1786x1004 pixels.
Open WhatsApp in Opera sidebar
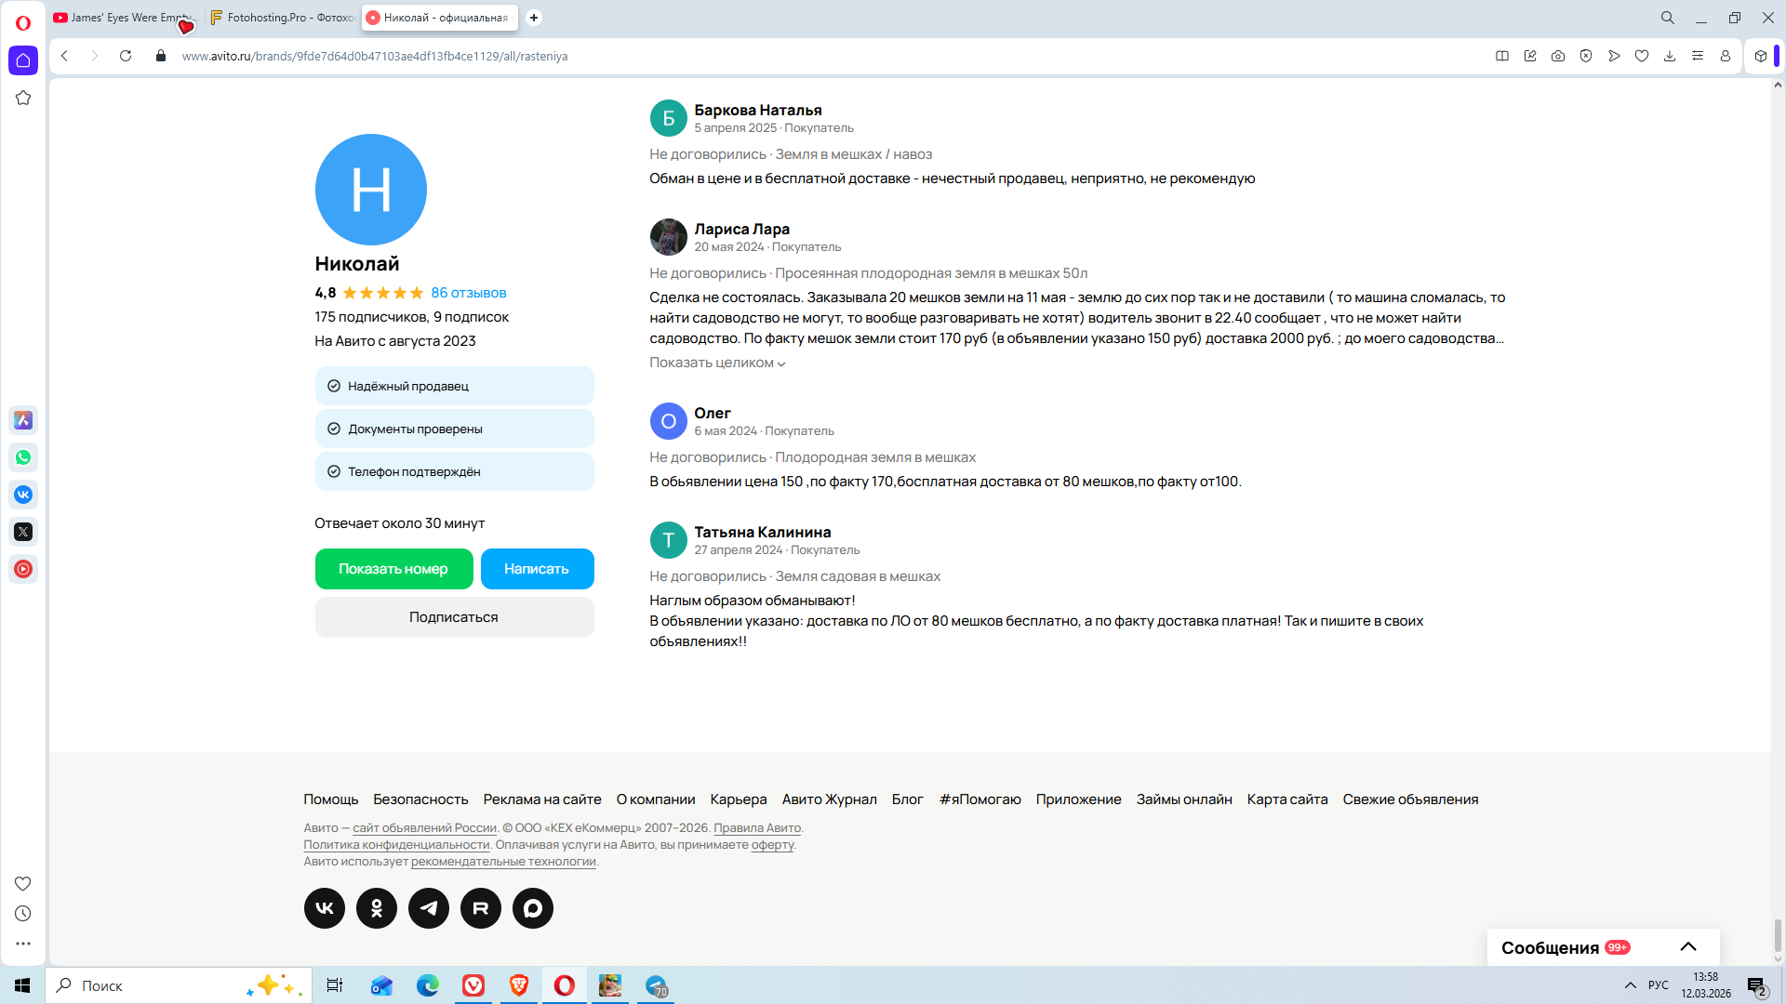23,457
